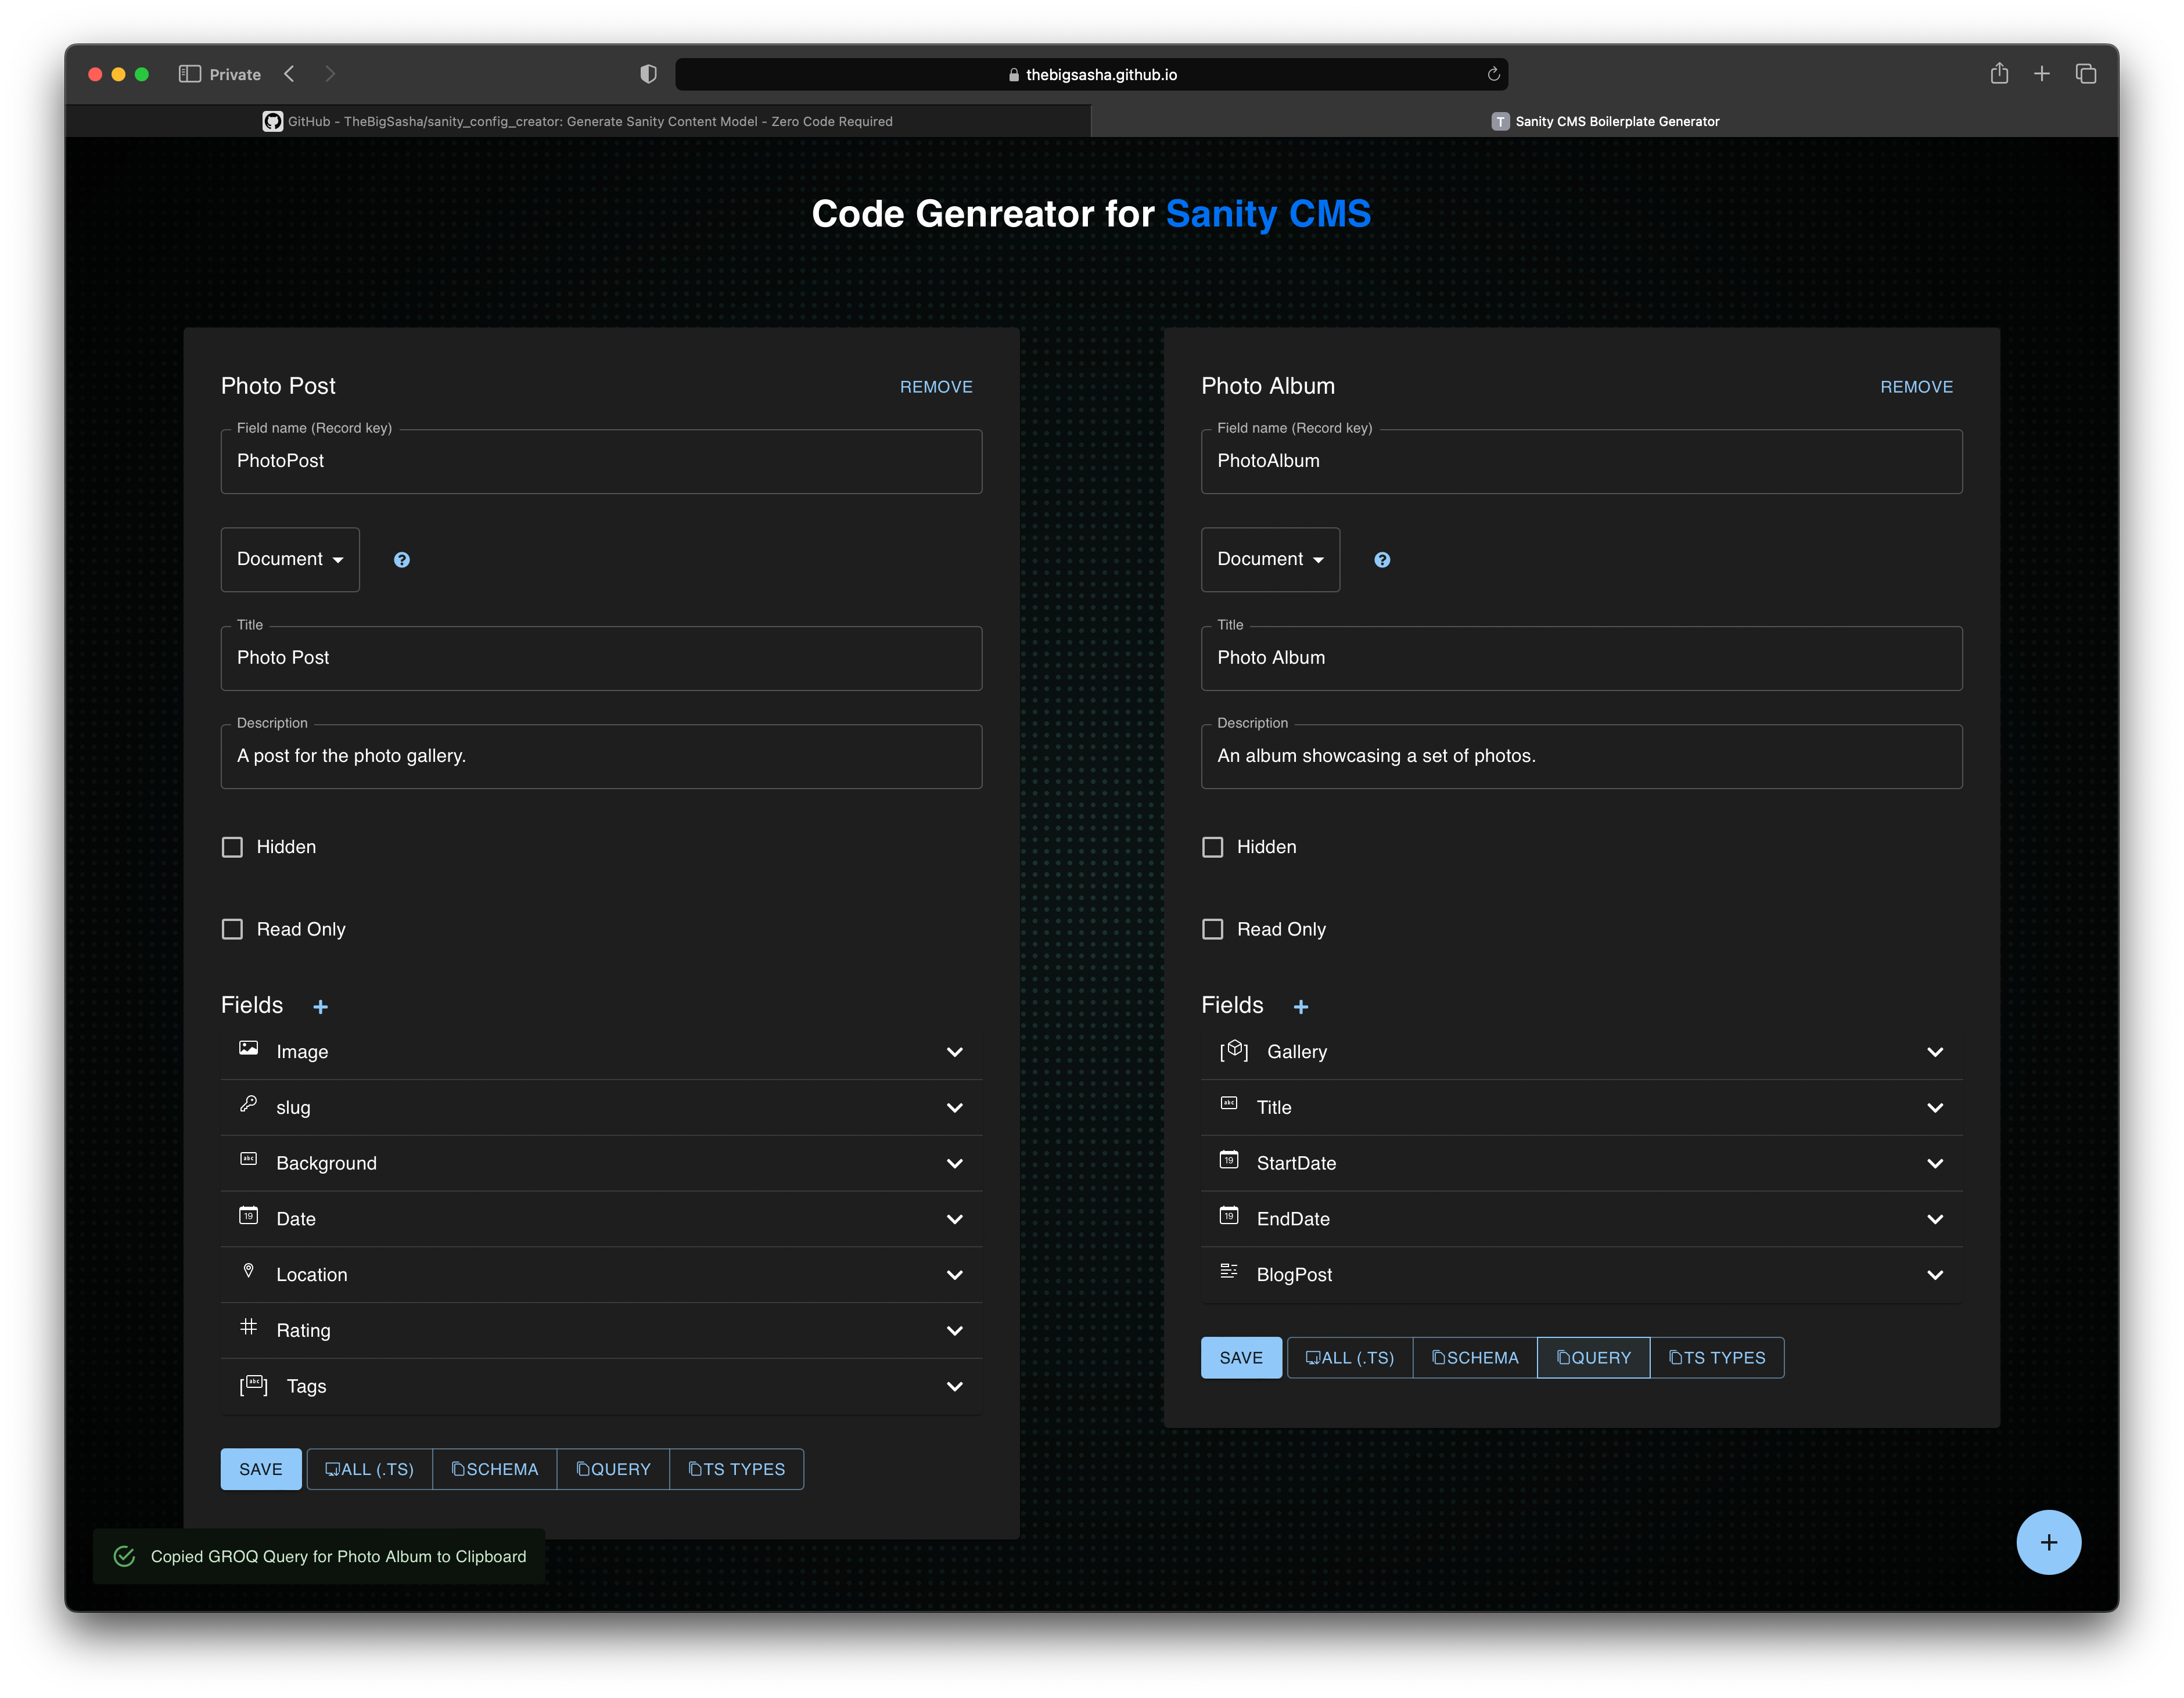The width and height of the screenshot is (2184, 1698).
Task: Click the calendar icon on the Date field
Action: click(248, 1217)
